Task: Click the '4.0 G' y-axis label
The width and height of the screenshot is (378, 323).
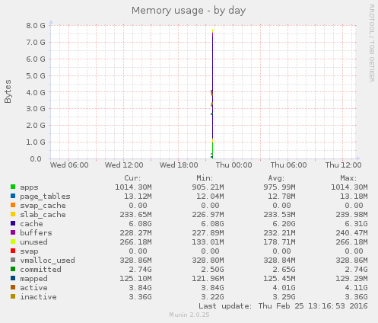Action: click(x=36, y=92)
